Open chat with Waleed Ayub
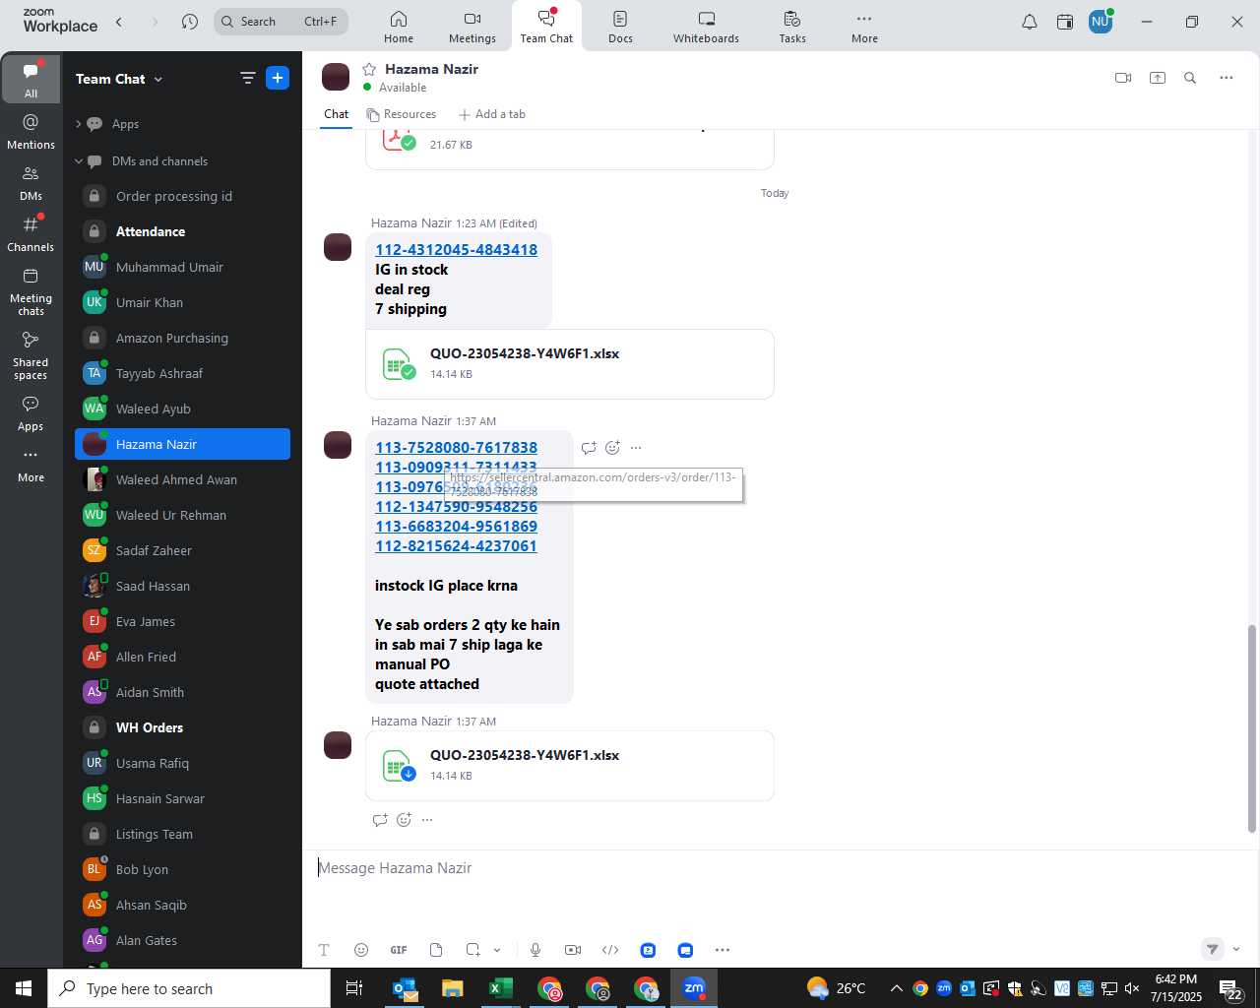This screenshot has width=1260, height=1008. (x=183, y=409)
